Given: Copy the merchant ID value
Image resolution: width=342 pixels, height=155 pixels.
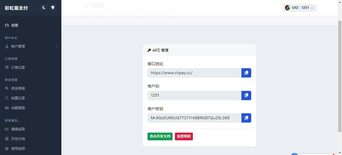Looking at the screenshot, I should click(x=246, y=95).
